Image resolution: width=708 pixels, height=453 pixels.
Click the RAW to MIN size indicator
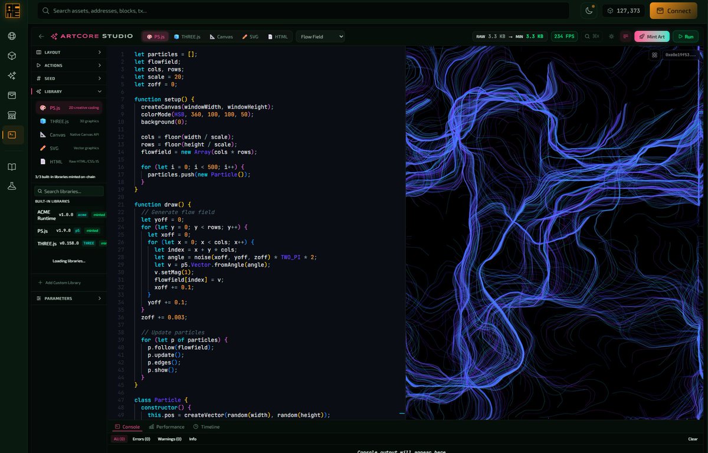pos(510,37)
